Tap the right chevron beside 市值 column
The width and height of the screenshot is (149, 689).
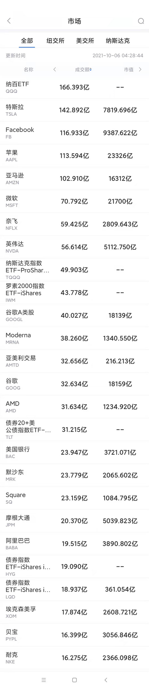[x=140, y=69]
